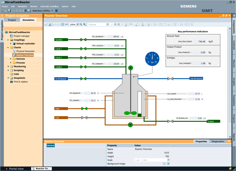Click the jacket pump motor M symbol

pos(130,125)
